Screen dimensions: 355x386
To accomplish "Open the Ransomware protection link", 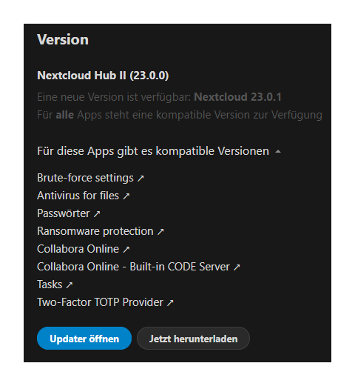I will (95, 231).
